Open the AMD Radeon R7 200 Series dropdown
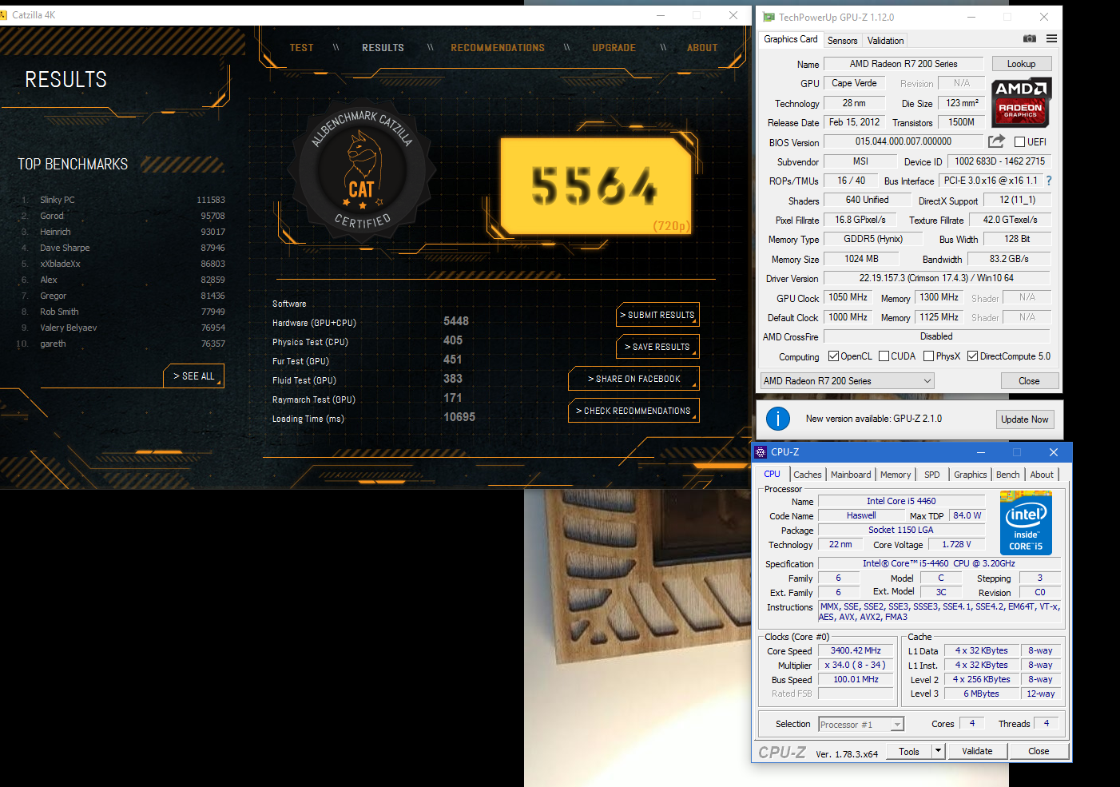The width and height of the screenshot is (1120, 787). (x=847, y=381)
